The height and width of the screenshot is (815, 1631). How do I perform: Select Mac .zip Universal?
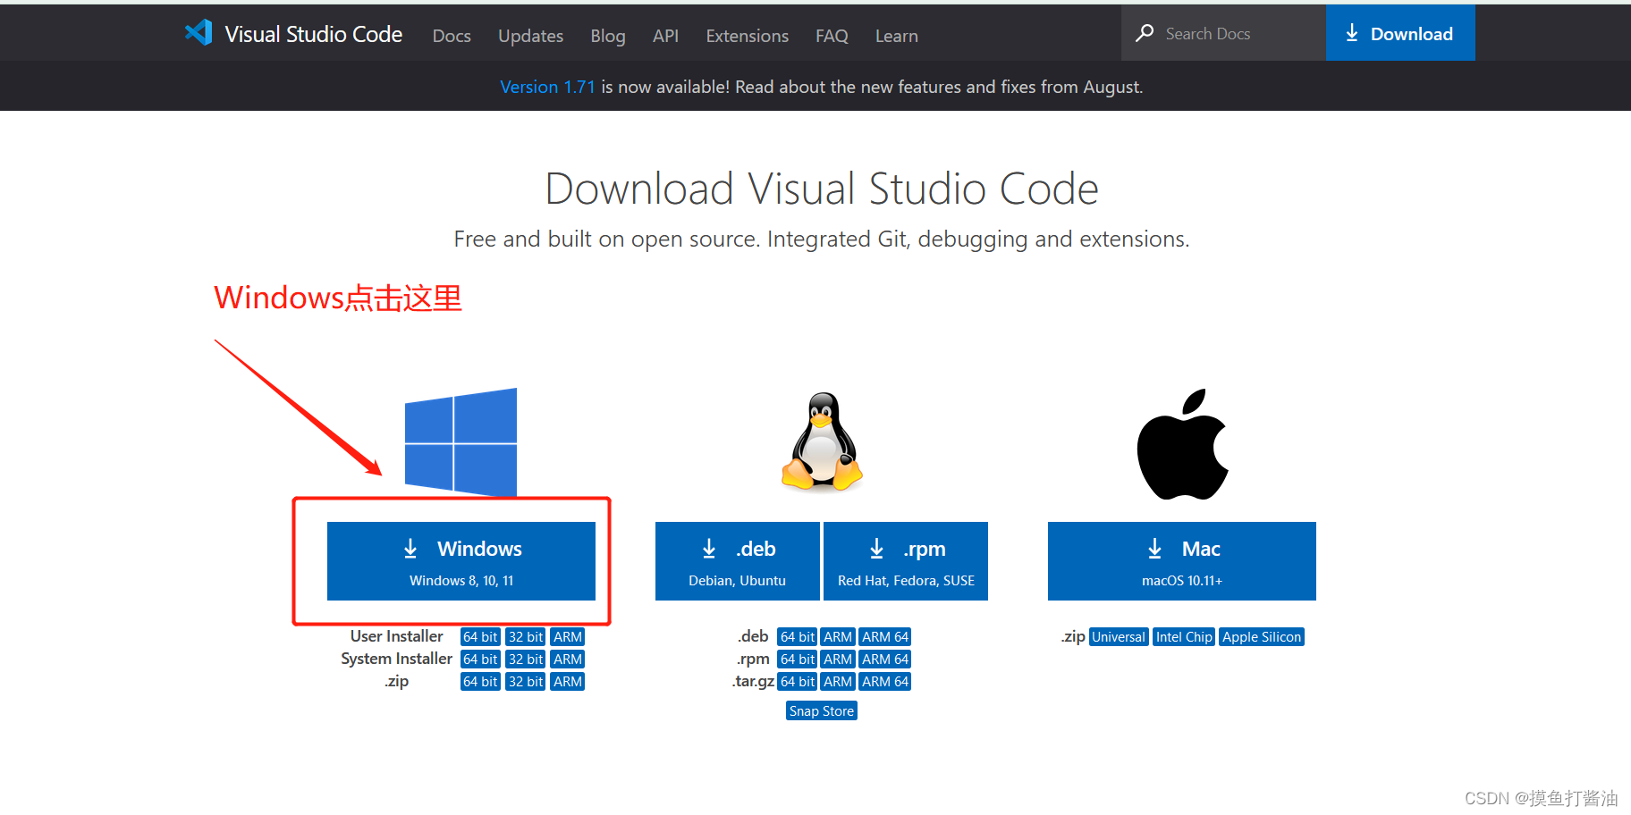pos(1119,636)
